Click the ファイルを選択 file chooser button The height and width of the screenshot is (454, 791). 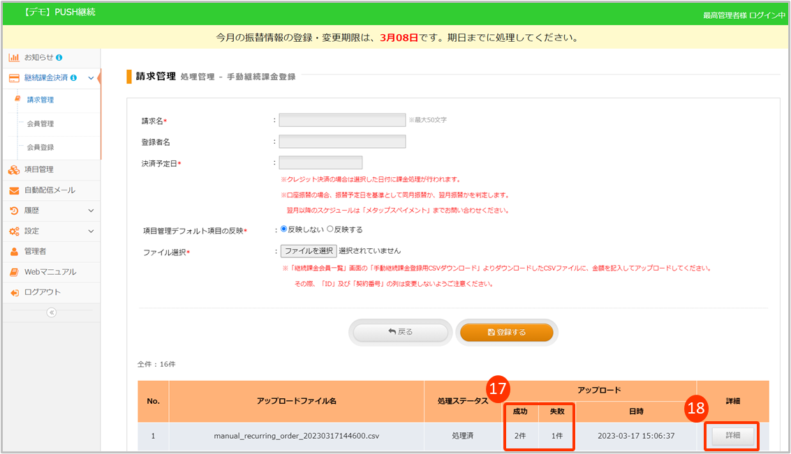click(309, 250)
